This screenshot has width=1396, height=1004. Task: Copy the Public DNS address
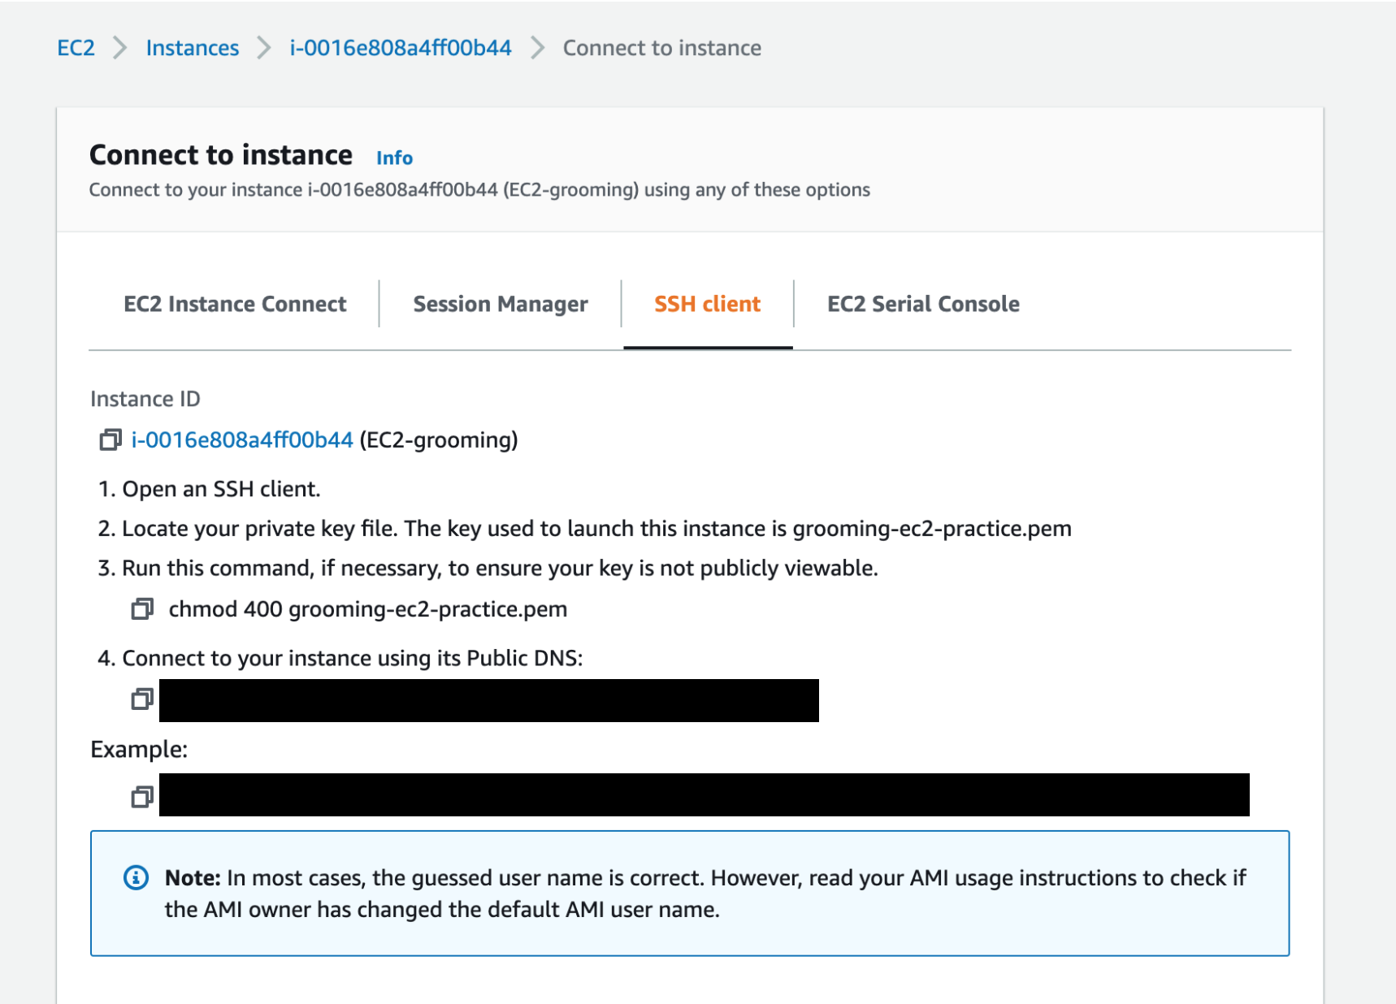coord(142,699)
